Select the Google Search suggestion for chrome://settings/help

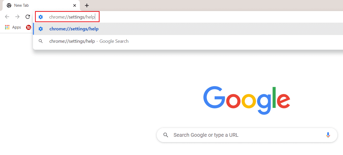click(89, 41)
